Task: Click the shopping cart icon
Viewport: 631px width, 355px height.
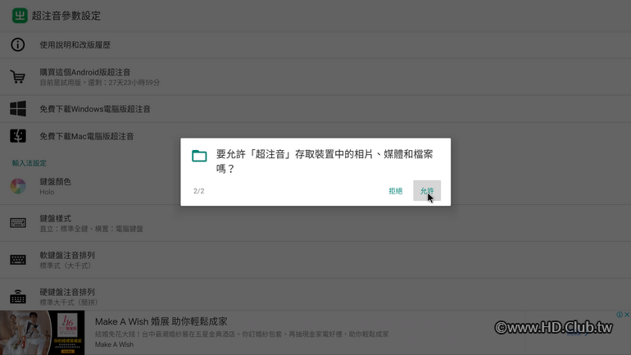Action: [18, 77]
